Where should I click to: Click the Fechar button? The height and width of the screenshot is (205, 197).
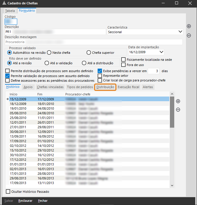point(43,201)
